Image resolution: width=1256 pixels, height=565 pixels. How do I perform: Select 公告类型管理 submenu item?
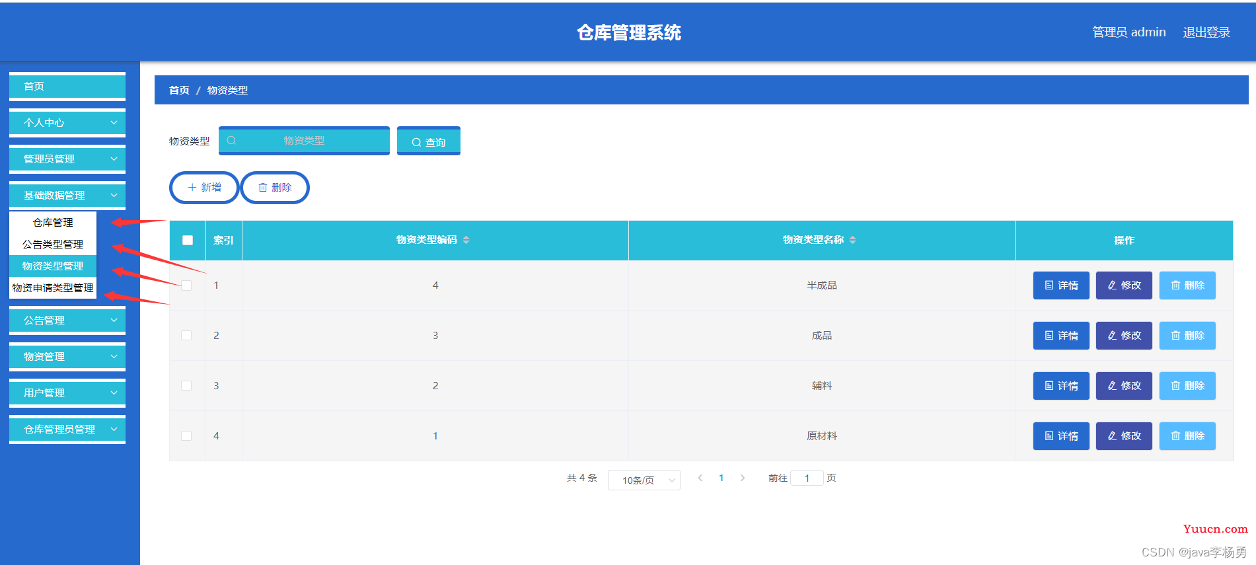[53, 245]
